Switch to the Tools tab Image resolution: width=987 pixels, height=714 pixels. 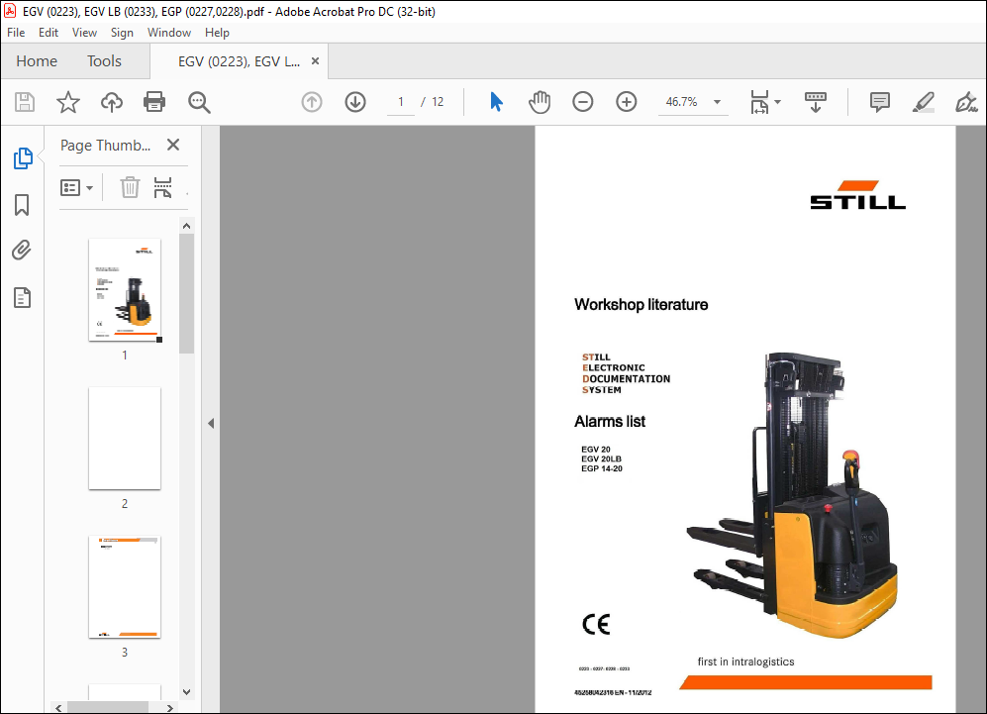[x=104, y=61]
